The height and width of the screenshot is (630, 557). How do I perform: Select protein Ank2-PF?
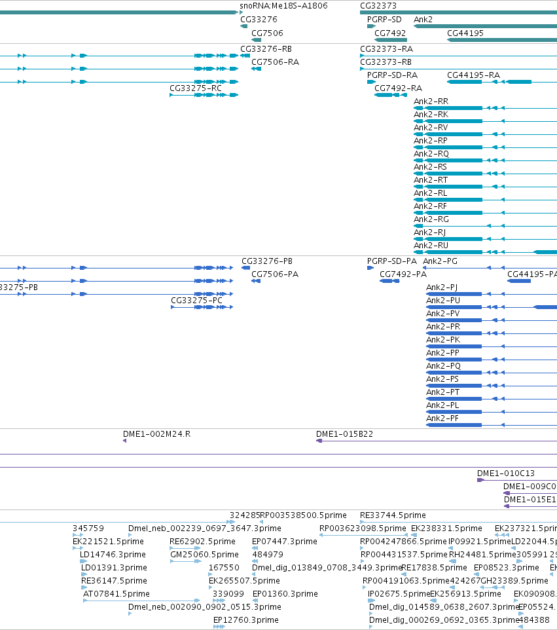[x=442, y=418]
